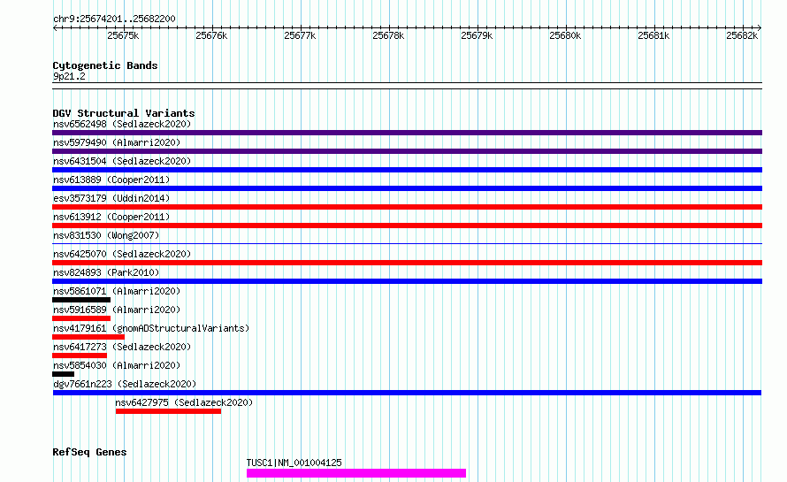The width and height of the screenshot is (787, 482).
Task: Select the 9p21.2 cytogenetic band label
Action: tap(69, 77)
